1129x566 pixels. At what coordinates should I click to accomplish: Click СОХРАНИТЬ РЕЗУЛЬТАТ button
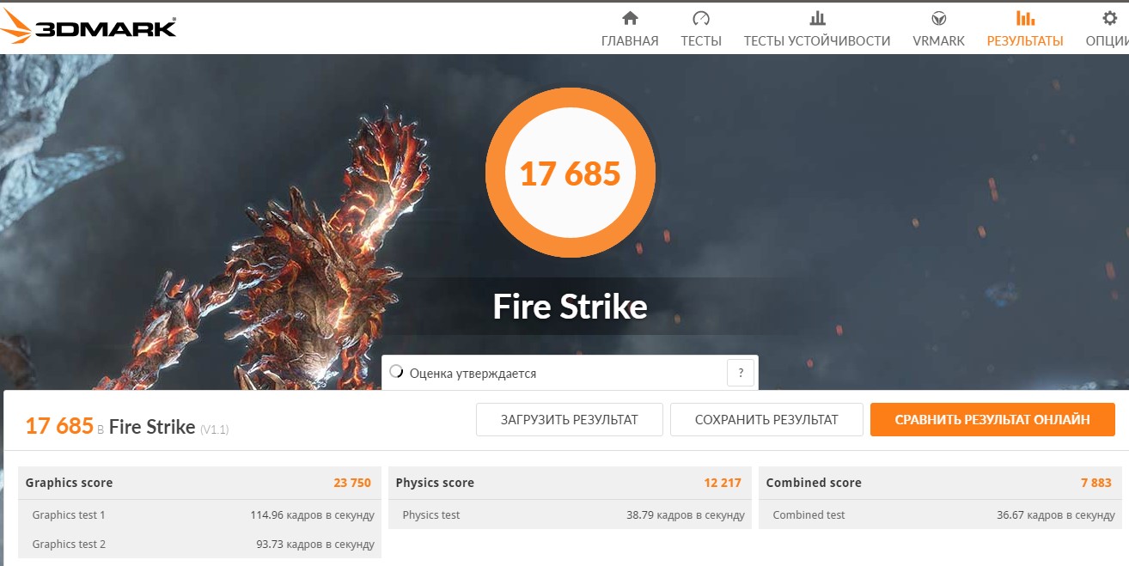766,420
